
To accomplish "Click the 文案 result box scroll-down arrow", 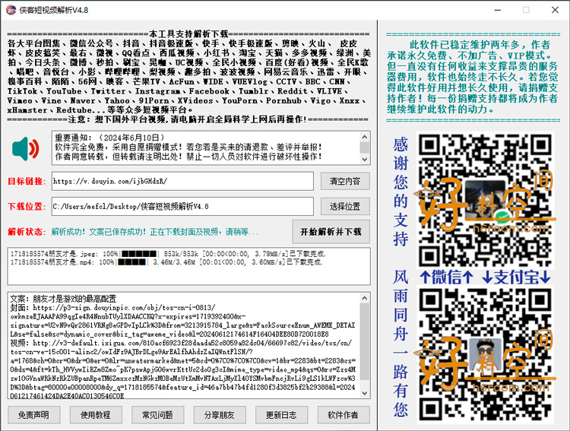I will pyautogui.click(x=365, y=393).
